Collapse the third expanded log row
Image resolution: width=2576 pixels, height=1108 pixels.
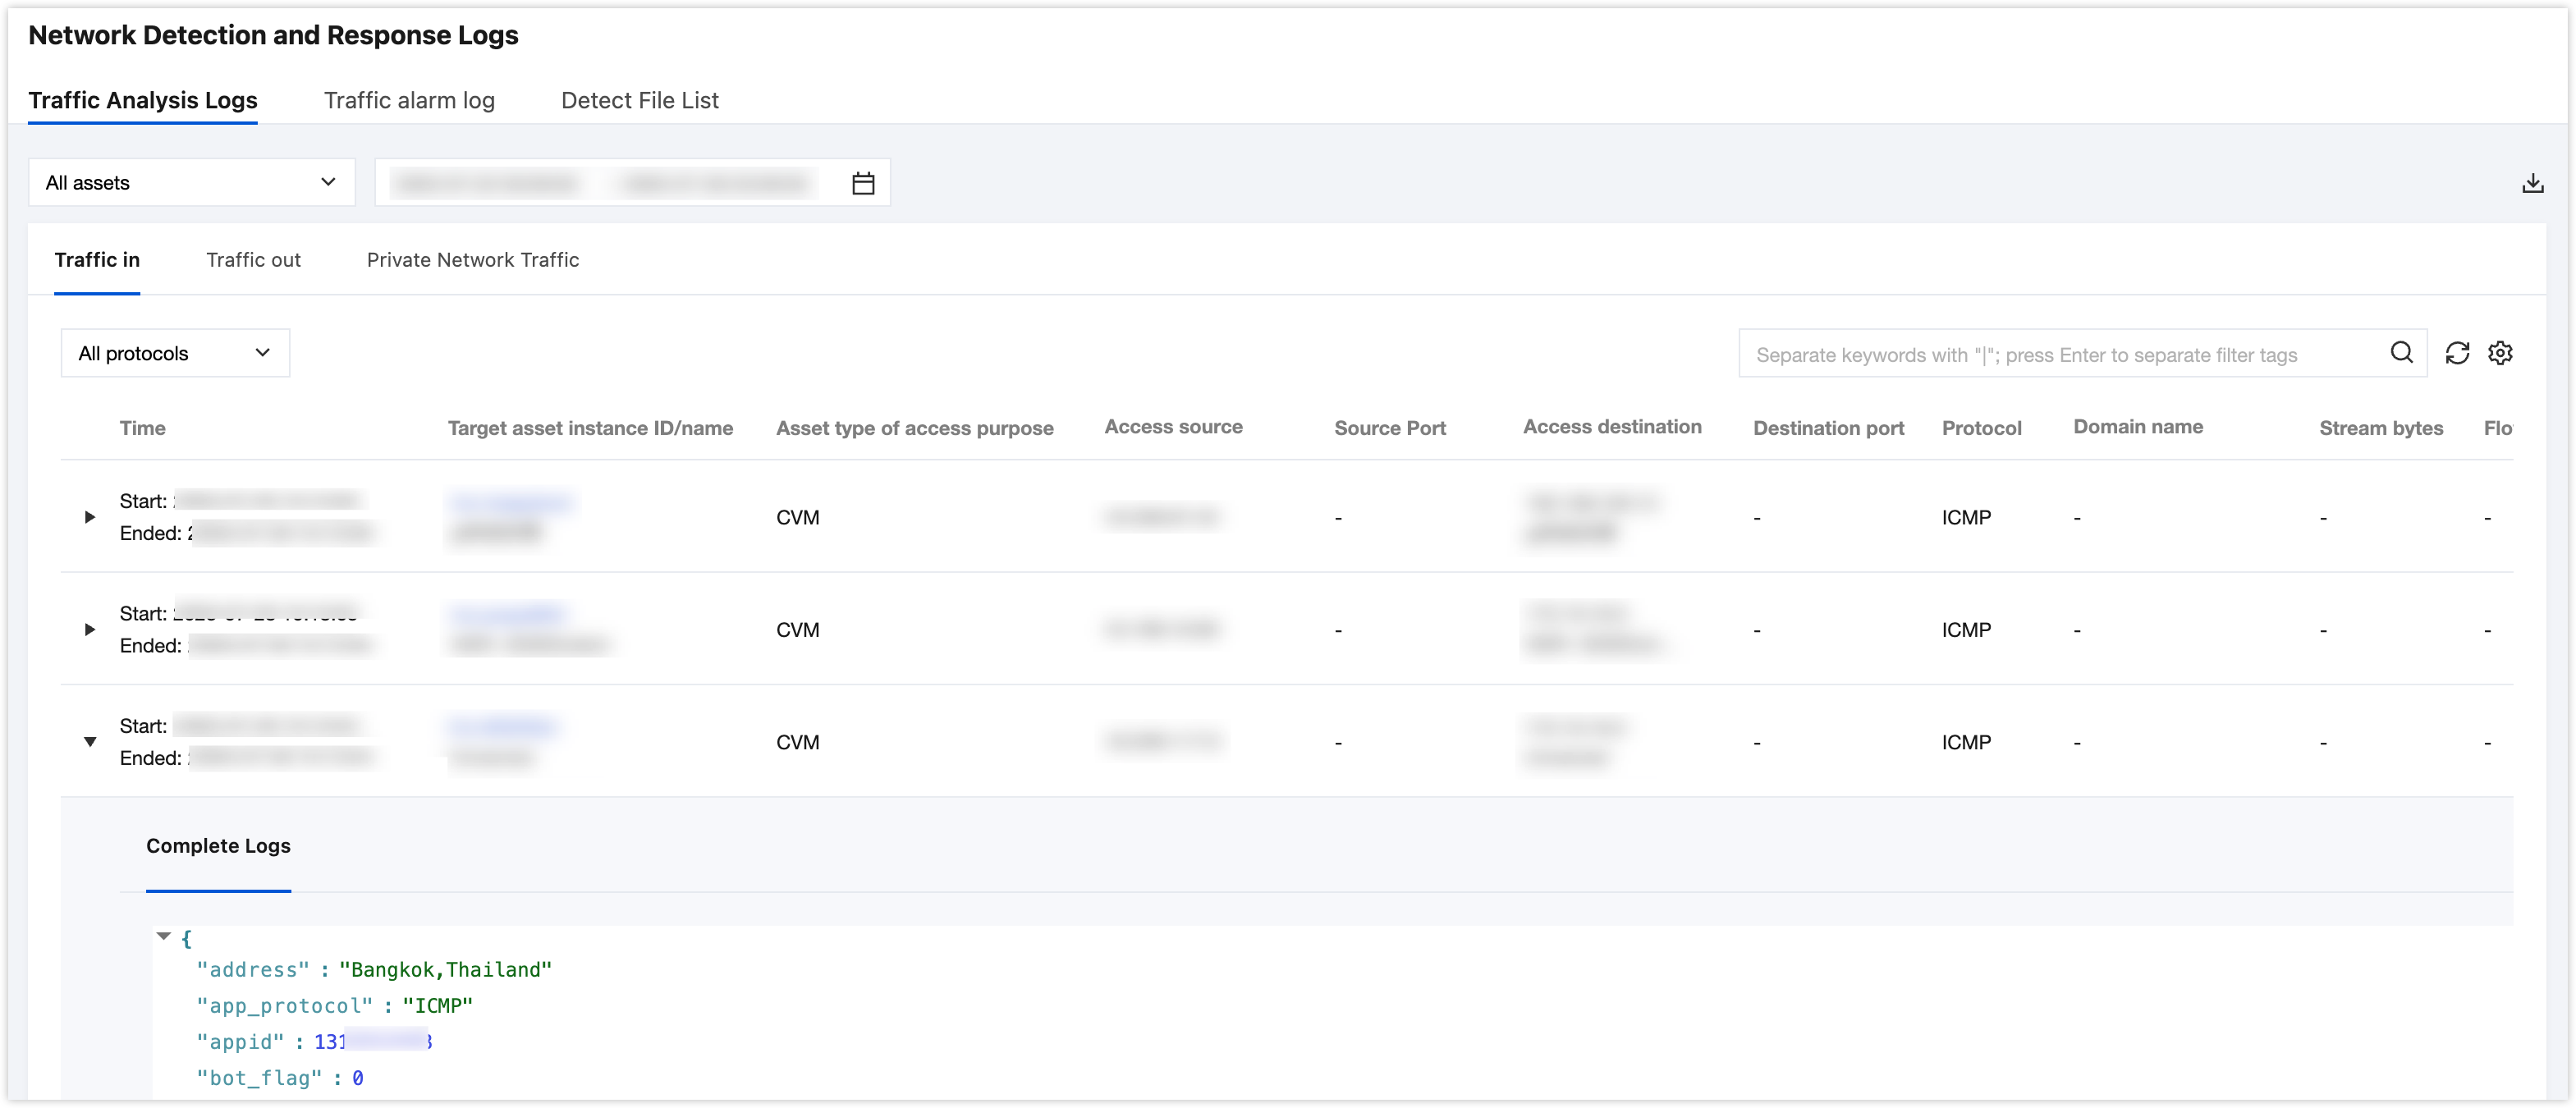(x=90, y=741)
